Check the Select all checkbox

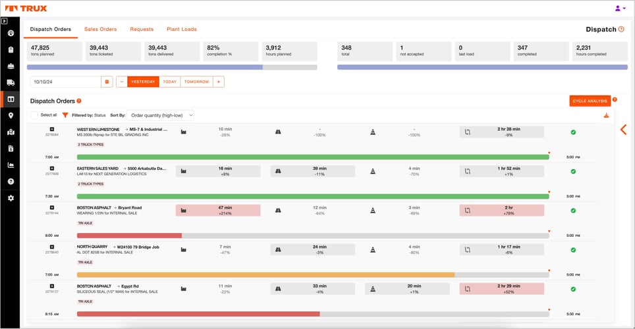[34, 115]
